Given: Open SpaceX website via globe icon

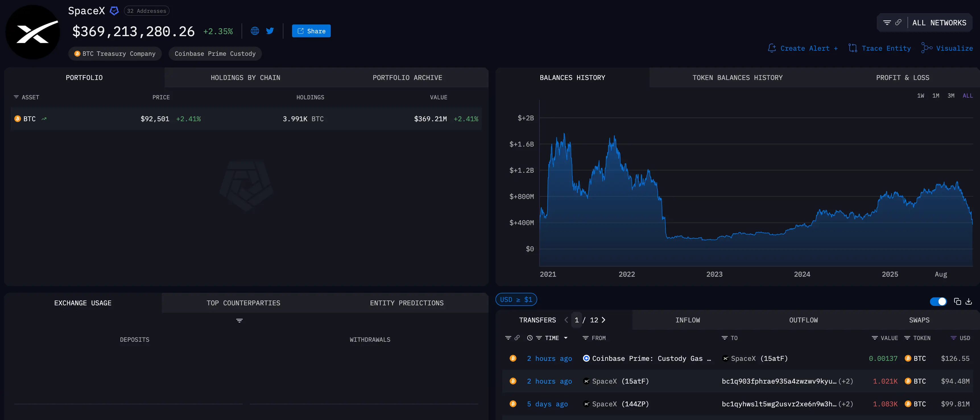Looking at the screenshot, I should click(254, 31).
